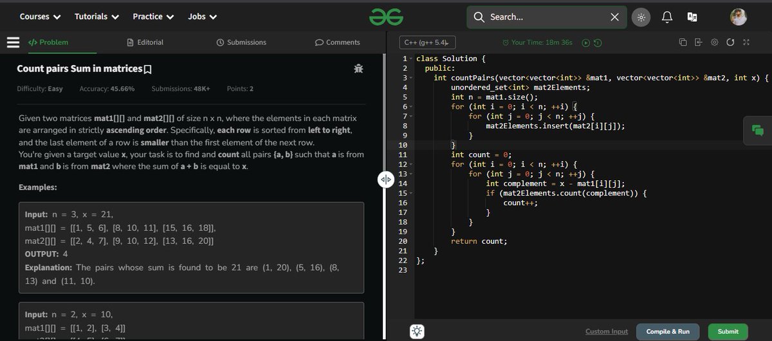This screenshot has height=341, width=772.
Task: Click the panel splitter arrows handle
Action: [386, 180]
